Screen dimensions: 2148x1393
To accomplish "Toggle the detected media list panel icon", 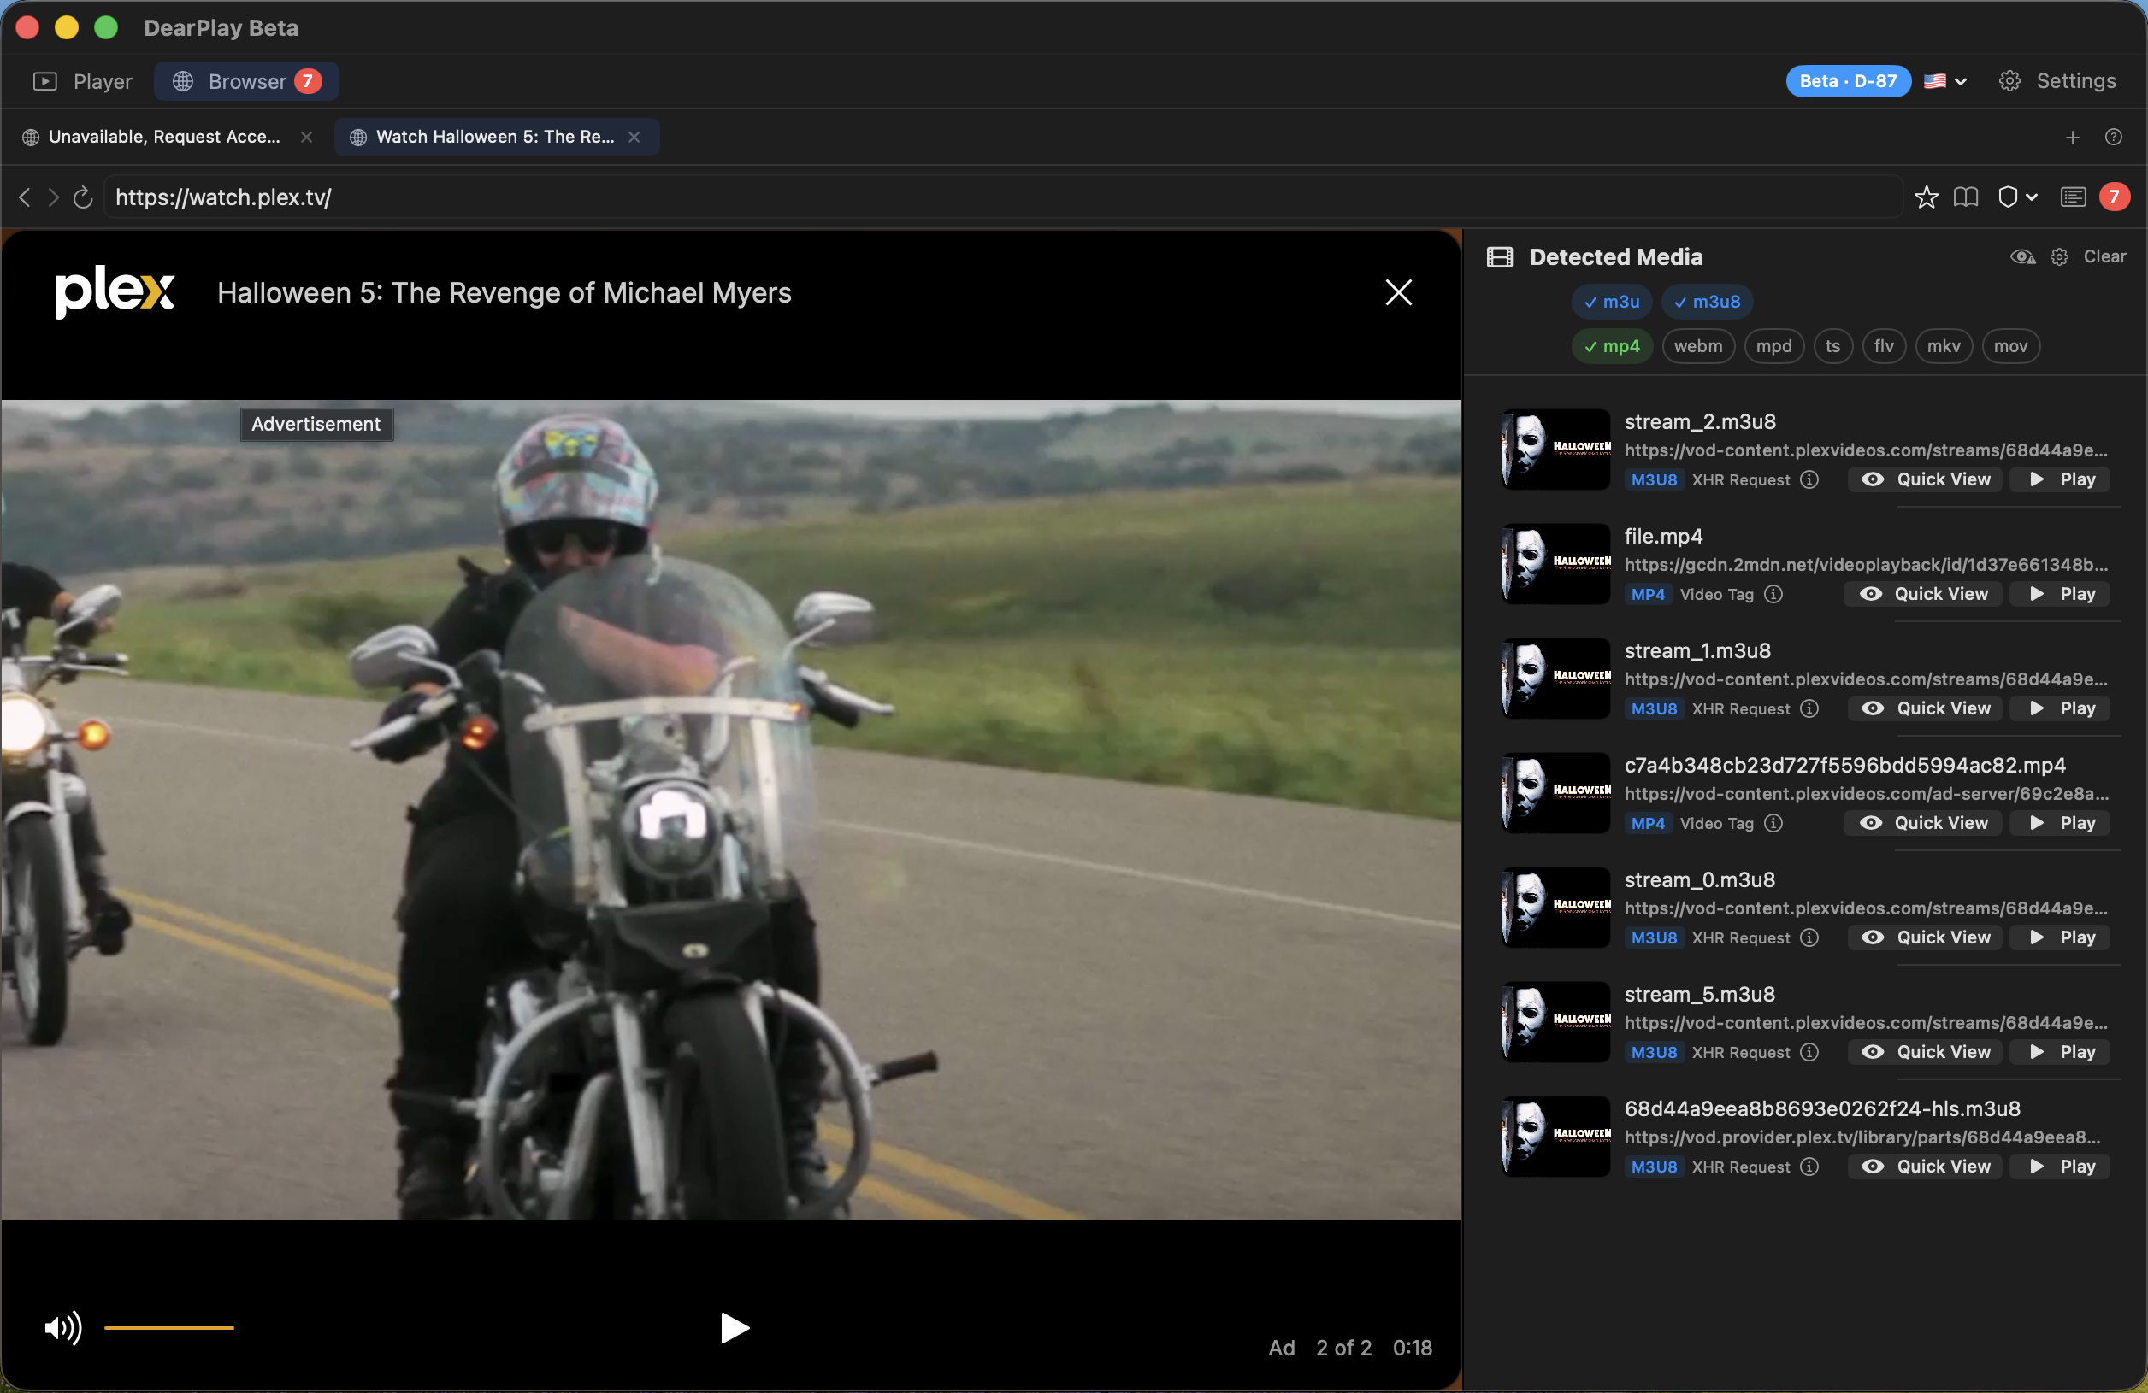I will point(2073,197).
